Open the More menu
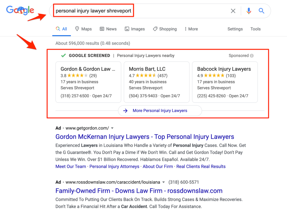 point(191,29)
